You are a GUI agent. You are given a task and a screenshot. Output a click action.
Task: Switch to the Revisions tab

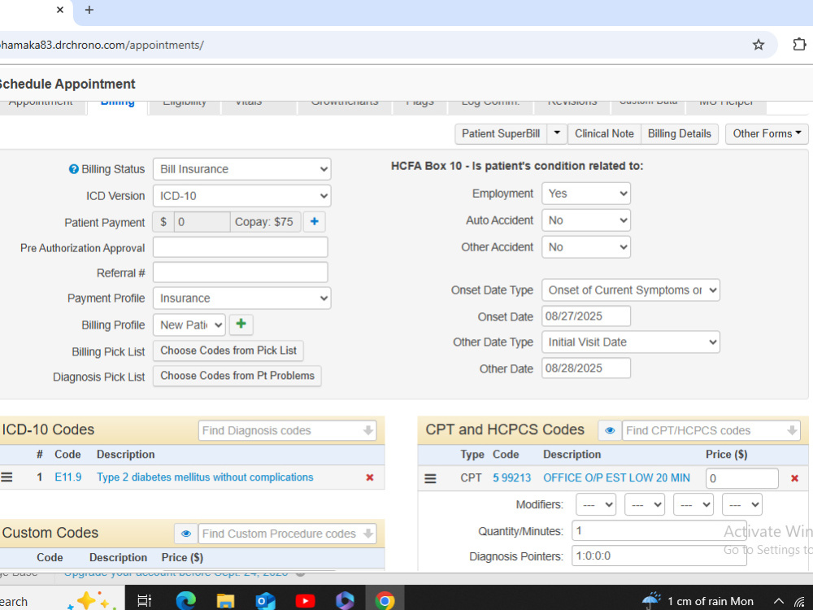click(572, 105)
